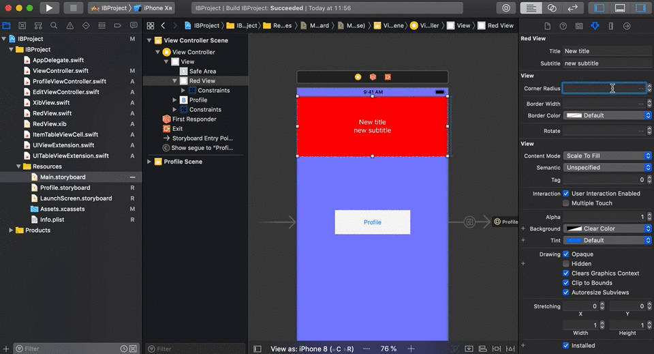Enable the Hidden checkbox
This screenshot has height=354, width=654.
[565, 263]
